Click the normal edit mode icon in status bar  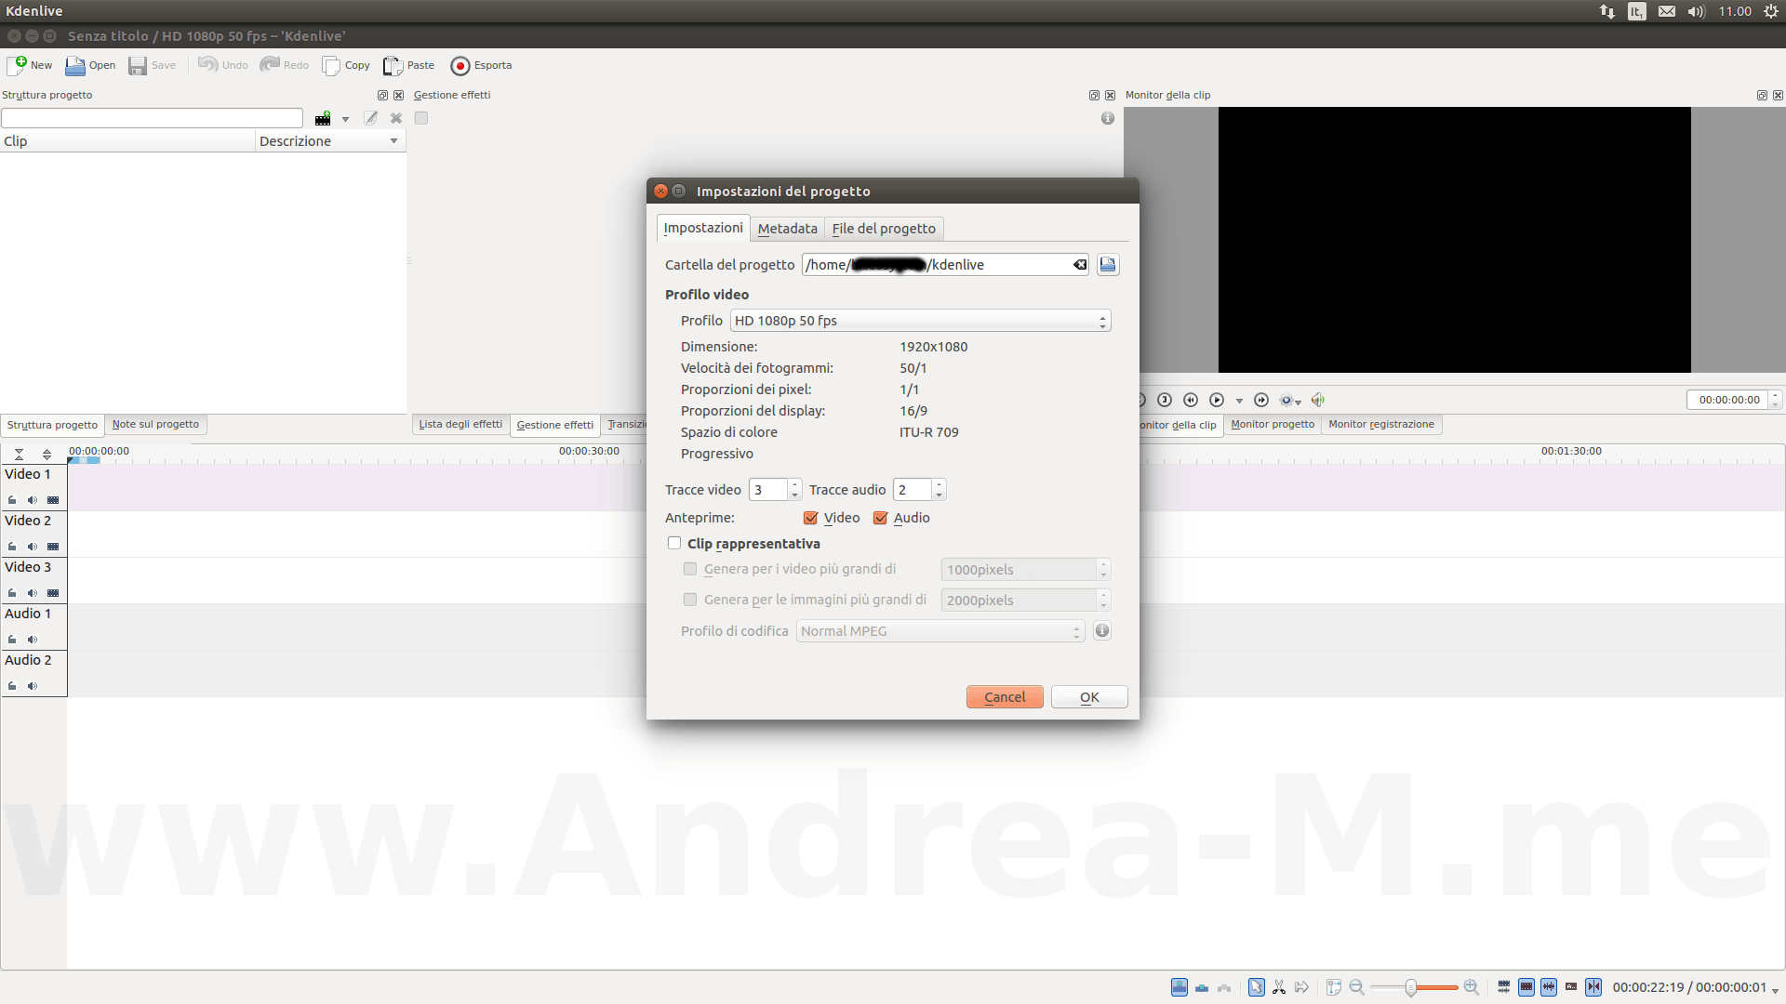(x=1179, y=987)
